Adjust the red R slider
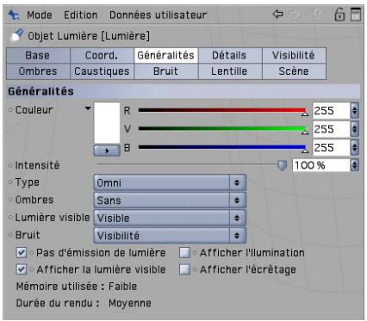This screenshot has height=321, width=367. (x=223, y=110)
